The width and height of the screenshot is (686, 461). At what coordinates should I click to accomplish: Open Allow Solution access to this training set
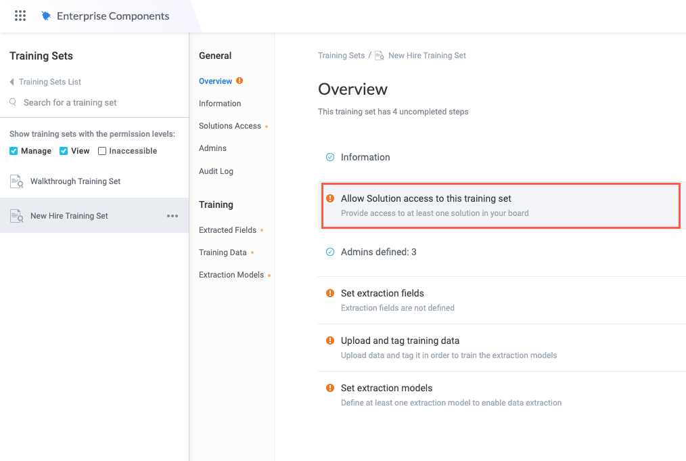tap(426, 198)
